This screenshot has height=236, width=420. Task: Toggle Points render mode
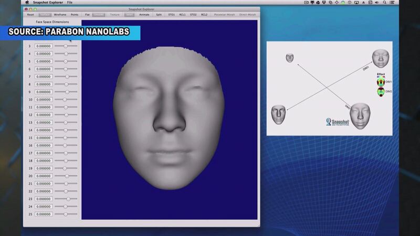pyautogui.click(x=75, y=15)
